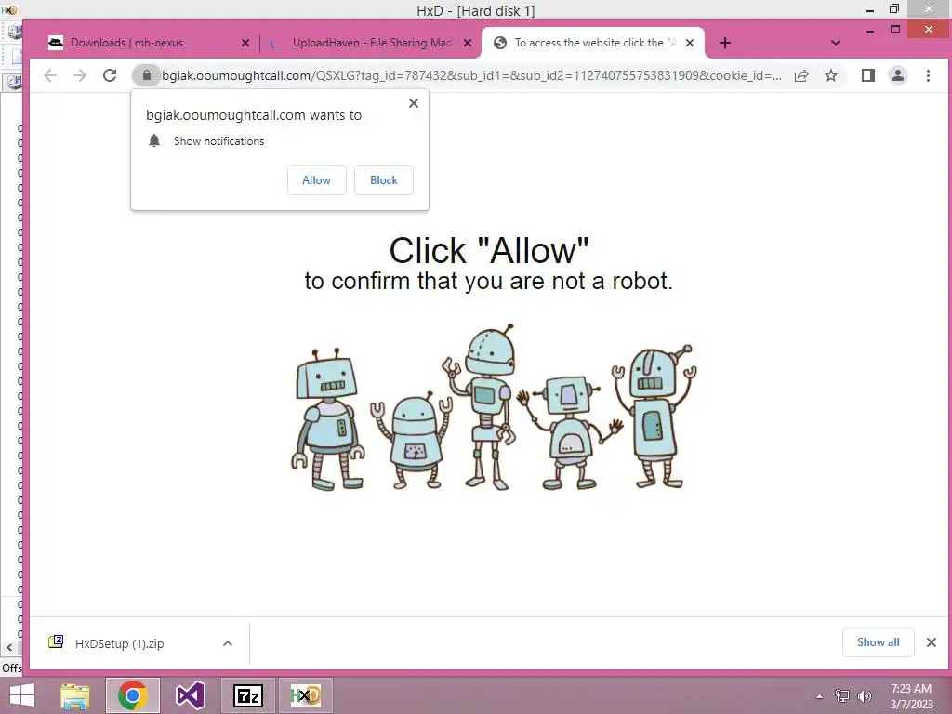The width and height of the screenshot is (952, 714).
Task: Show all downloads
Action: 878,642
